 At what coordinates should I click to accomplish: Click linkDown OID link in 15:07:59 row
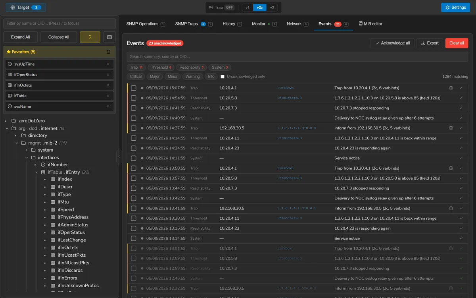click(x=285, y=88)
